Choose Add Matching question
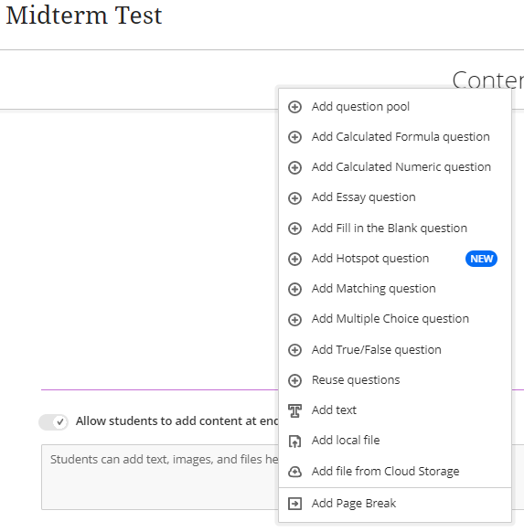 coord(395,289)
